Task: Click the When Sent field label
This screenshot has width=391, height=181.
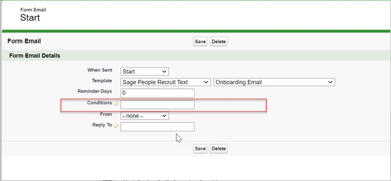Action: click(x=100, y=70)
